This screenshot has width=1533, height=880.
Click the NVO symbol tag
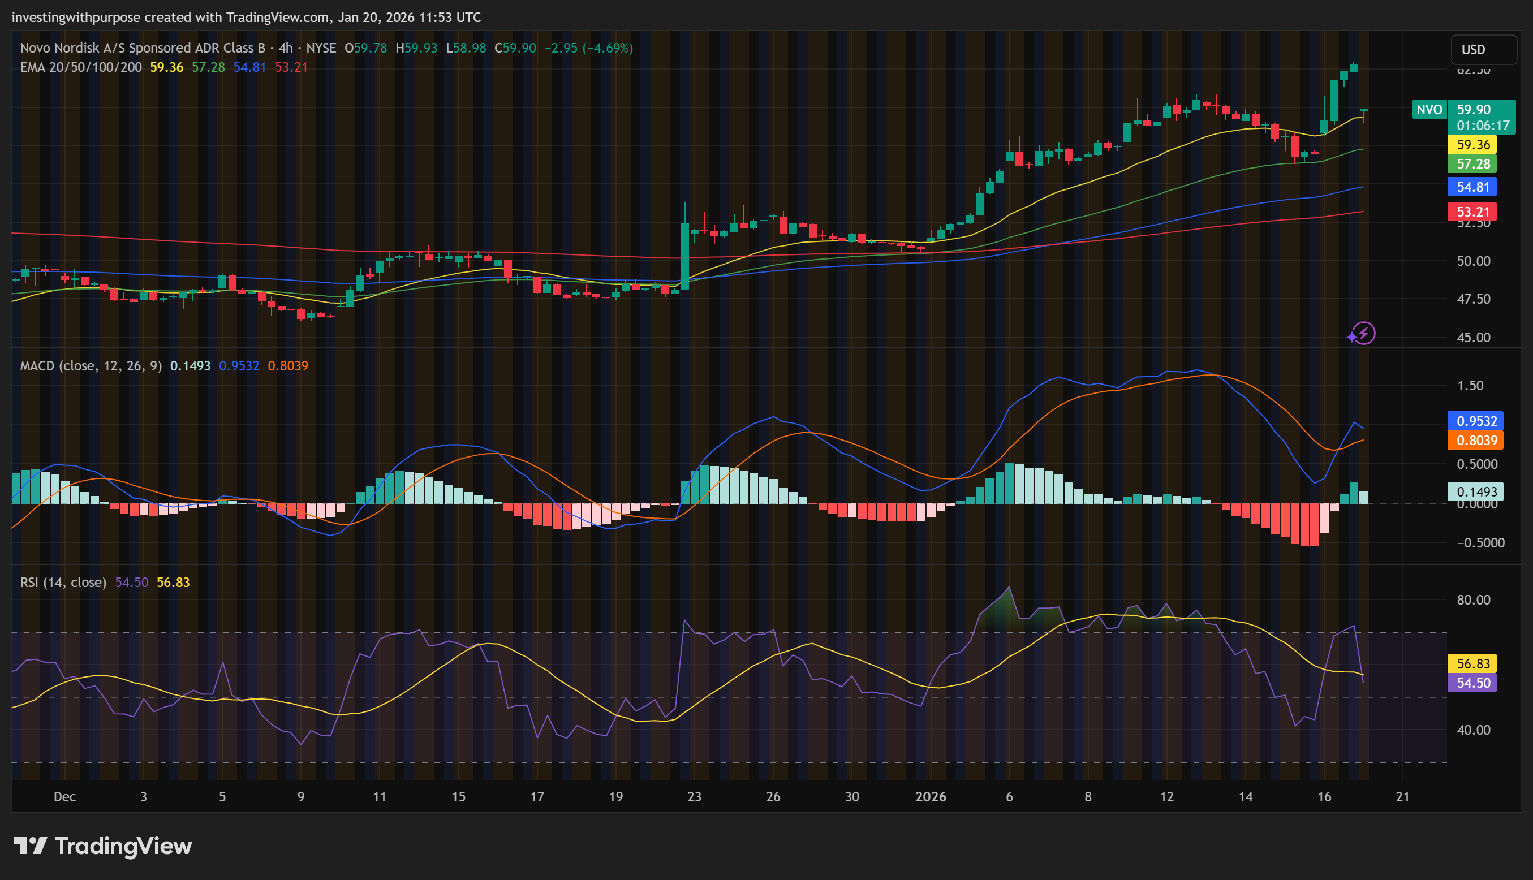pyautogui.click(x=1429, y=109)
